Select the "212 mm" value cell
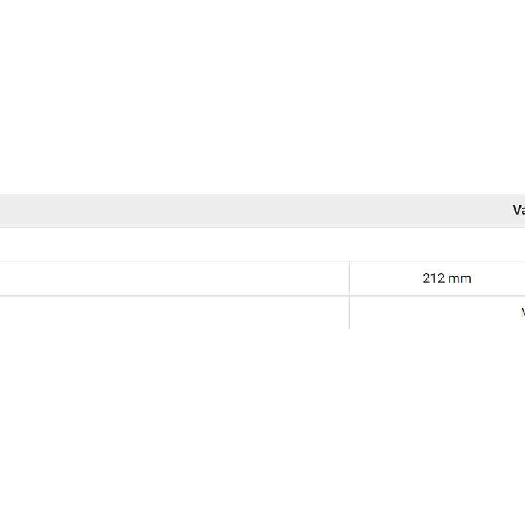The width and height of the screenshot is (525, 525). tap(437, 278)
